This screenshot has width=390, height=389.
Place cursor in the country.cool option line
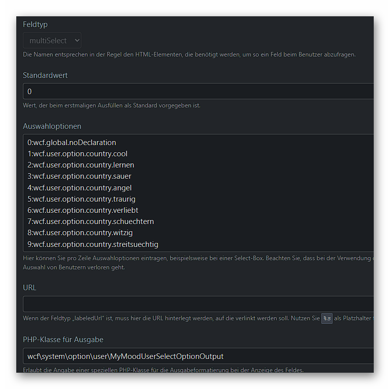click(x=77, y=154)
